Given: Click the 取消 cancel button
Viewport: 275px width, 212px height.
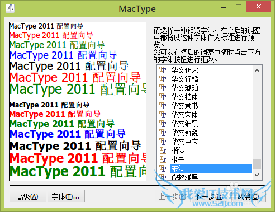Looking at the screenshot, I should click(248, 196).
